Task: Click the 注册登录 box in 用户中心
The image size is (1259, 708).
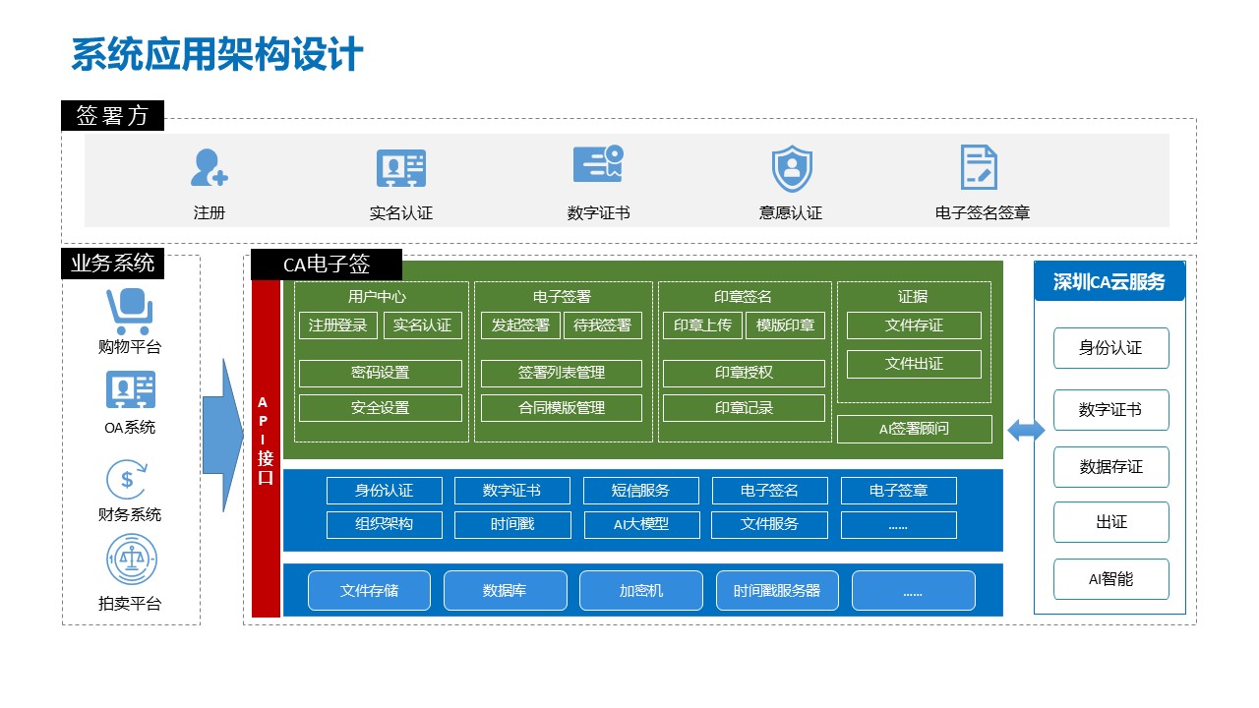Action: (338, 325)
